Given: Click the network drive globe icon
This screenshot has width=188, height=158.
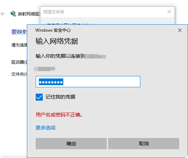Looking at the screenshot, I should click(13, 14).
